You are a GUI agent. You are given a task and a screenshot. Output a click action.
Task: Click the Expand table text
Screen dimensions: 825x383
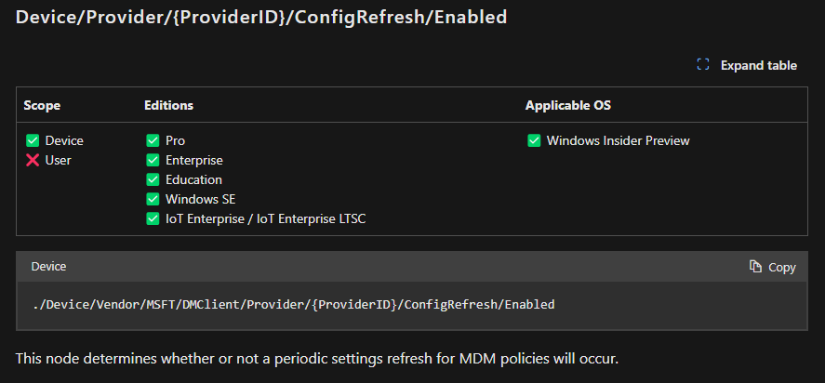(x=758, y=65)
